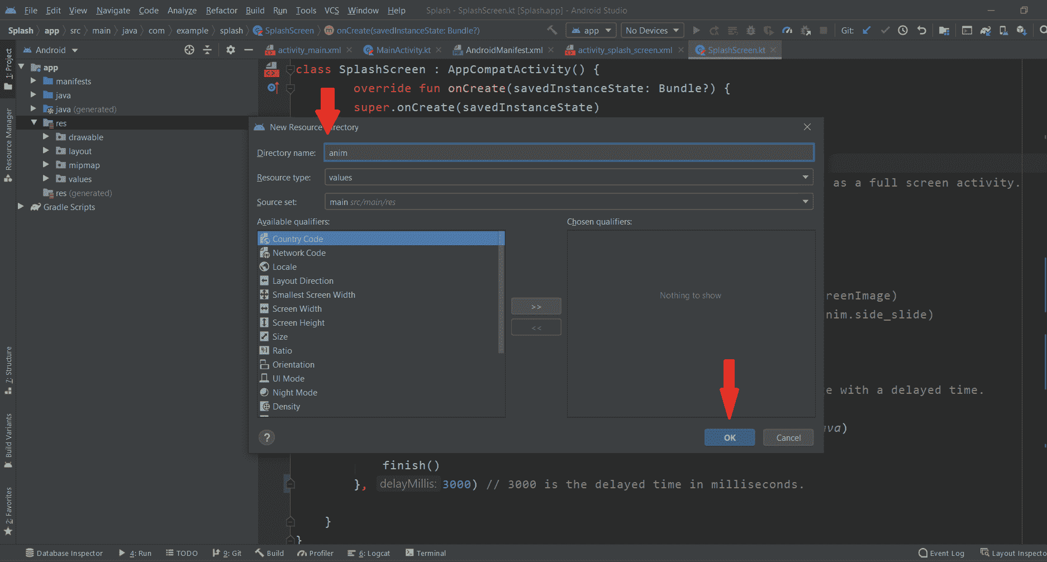Click the Git update project arrow
Screen dimensions: 1047x562
click(867, 30)
